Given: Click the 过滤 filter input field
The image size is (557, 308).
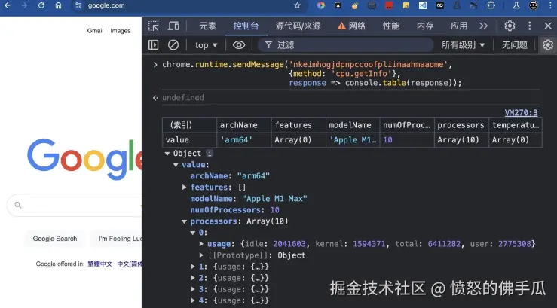Looking at the screenshot, I should [345, 45].
